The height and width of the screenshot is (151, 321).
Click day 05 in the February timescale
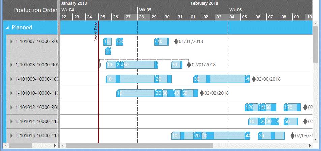click(x=247, y=17)
